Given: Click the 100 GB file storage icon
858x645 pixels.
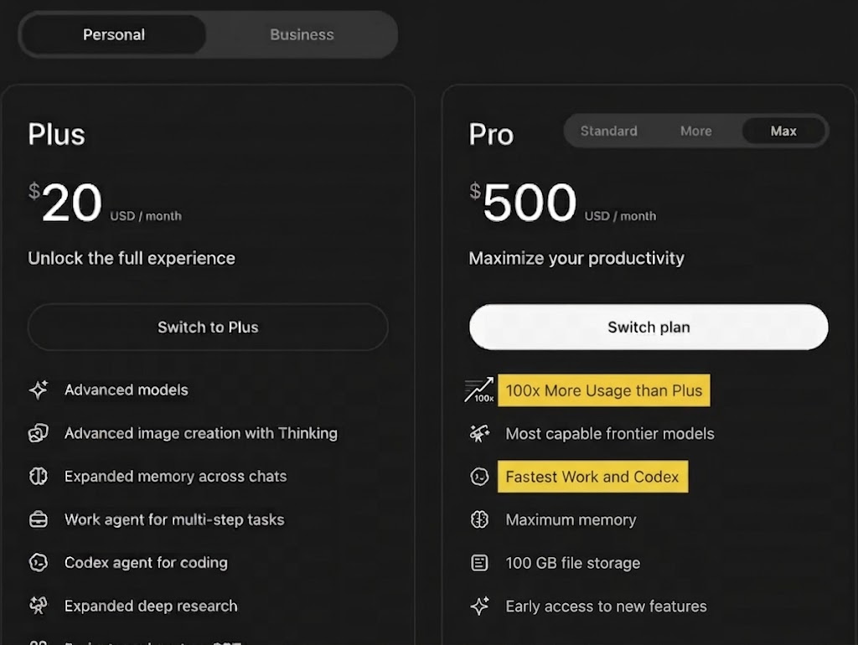Looking at the screenshot, I should click(479, 562).
